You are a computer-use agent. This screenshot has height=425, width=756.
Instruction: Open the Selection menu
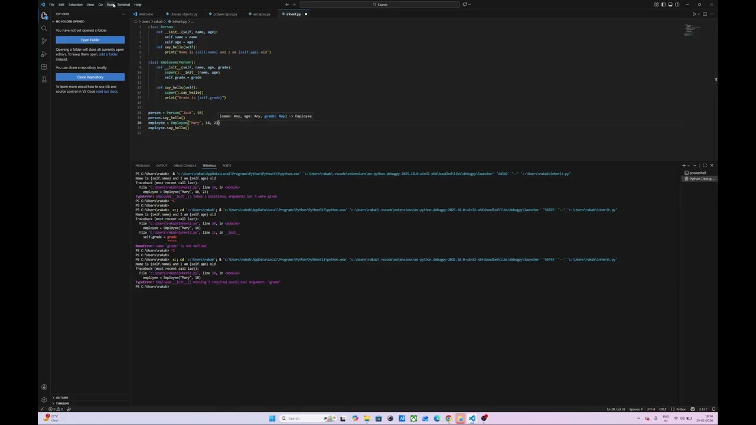point(75,4)
